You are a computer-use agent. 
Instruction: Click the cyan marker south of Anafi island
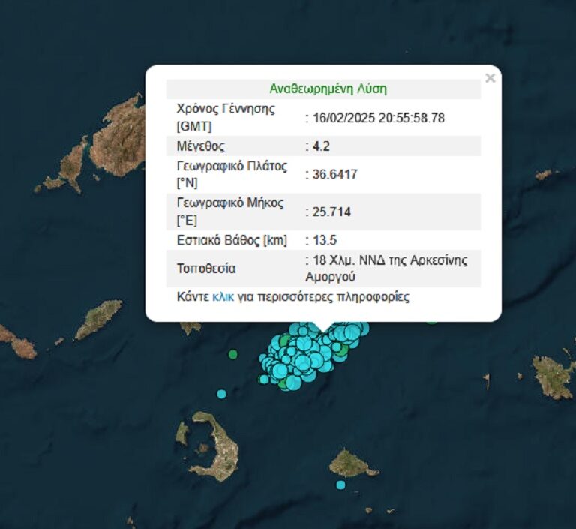(x=340, y=485)
